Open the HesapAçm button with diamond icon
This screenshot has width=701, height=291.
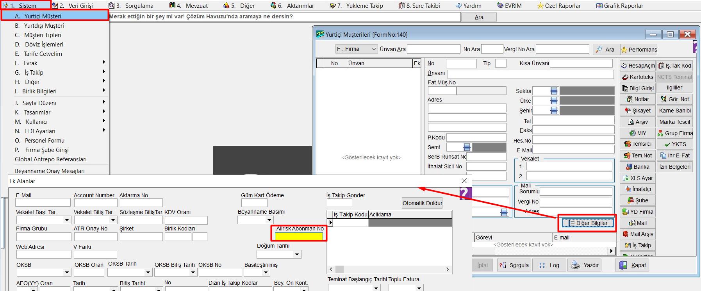637,66
